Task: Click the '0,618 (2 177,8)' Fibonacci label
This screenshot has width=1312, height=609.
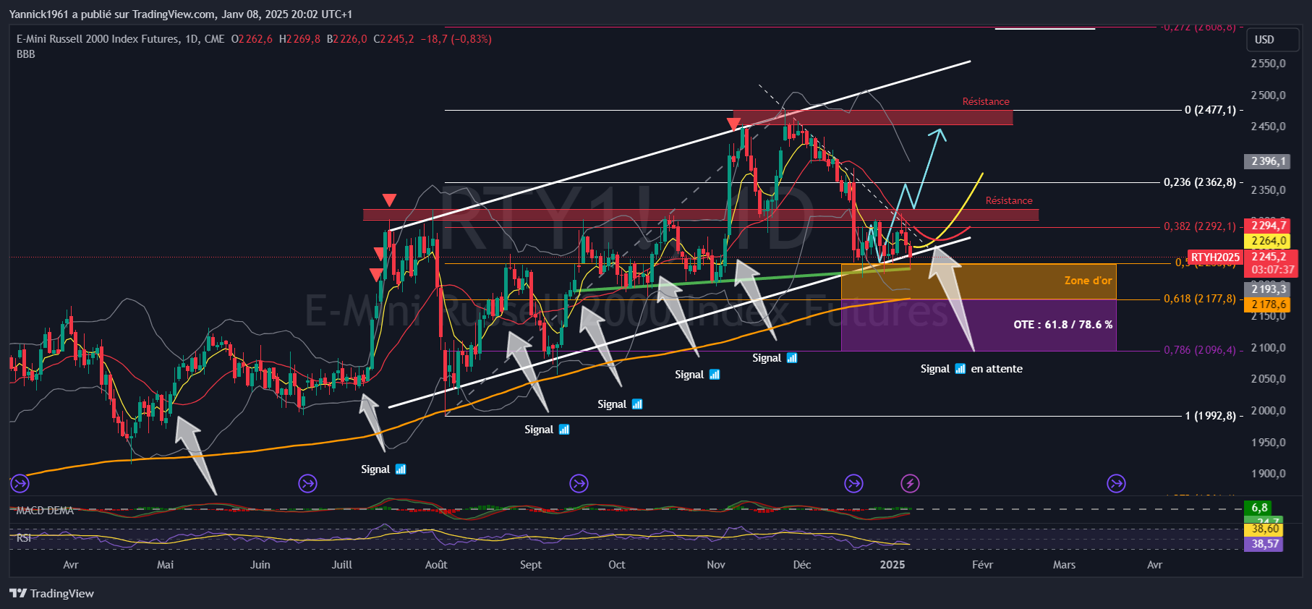Action: (x=1200, y=299)
